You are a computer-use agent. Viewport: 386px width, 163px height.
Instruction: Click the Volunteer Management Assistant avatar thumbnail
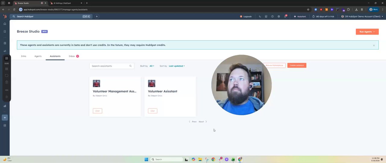[x=96, y=83]
